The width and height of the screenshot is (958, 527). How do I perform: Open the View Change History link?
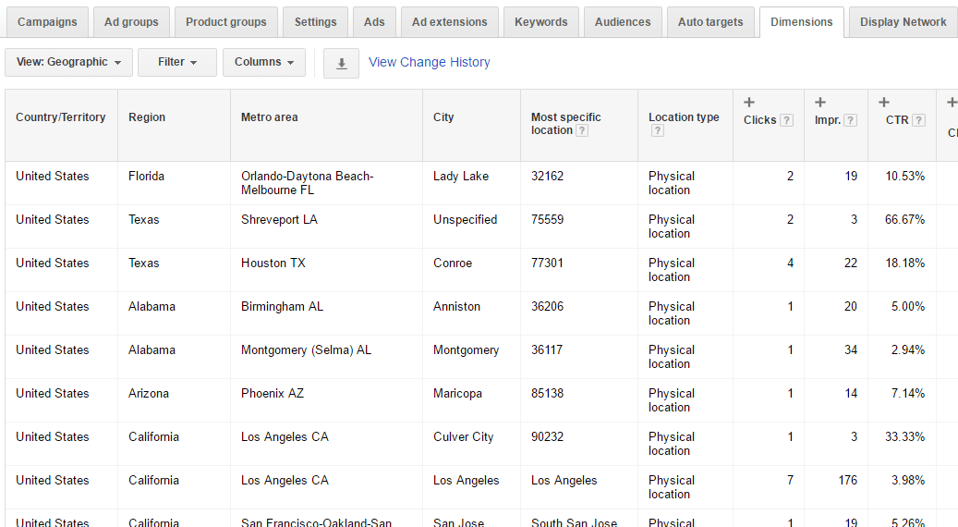click(x=429, y=62)
